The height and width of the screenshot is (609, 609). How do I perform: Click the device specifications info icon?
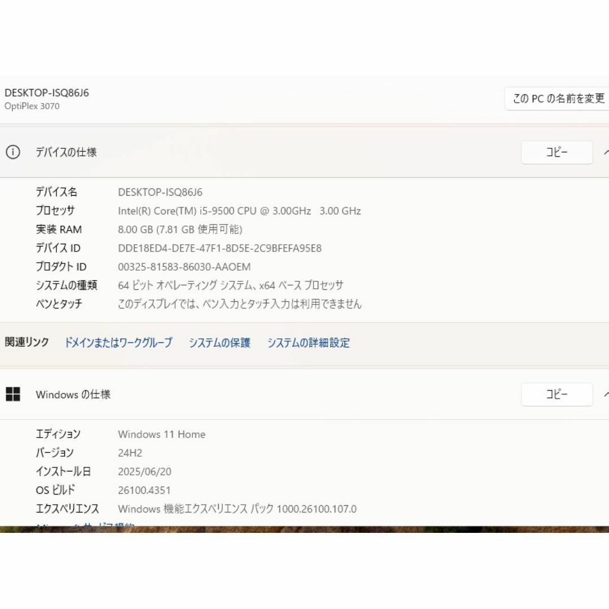coord(13,152)
